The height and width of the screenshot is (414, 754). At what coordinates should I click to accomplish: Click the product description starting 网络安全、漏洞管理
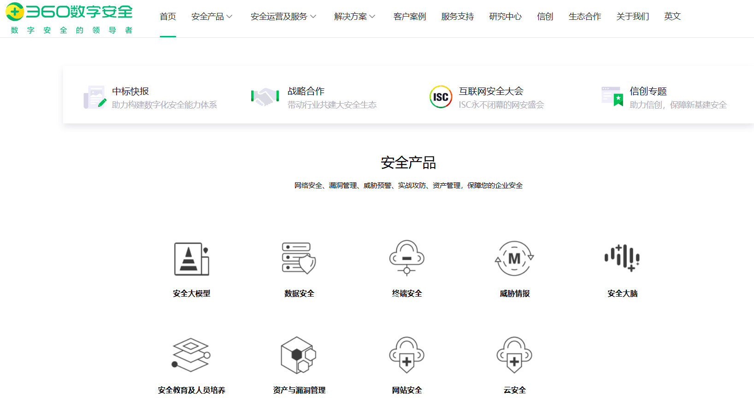[x=408, y=186]
